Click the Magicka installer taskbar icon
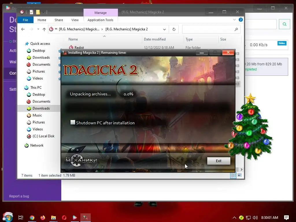Screen dimensions: 296x222 click(86, 218)
